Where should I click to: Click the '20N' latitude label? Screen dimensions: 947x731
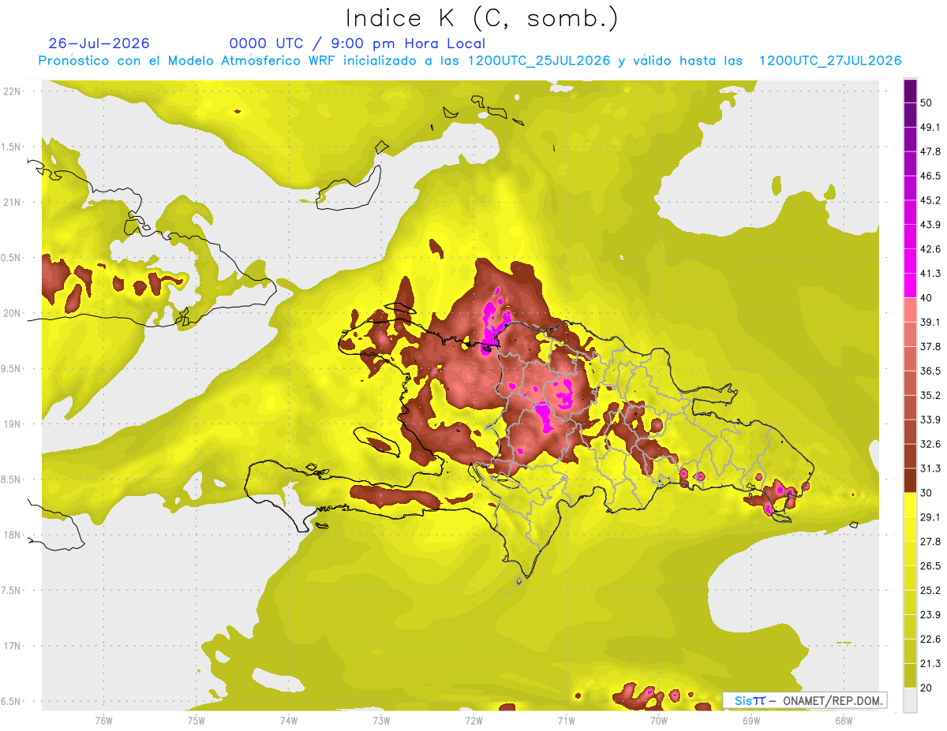[13, 313]
